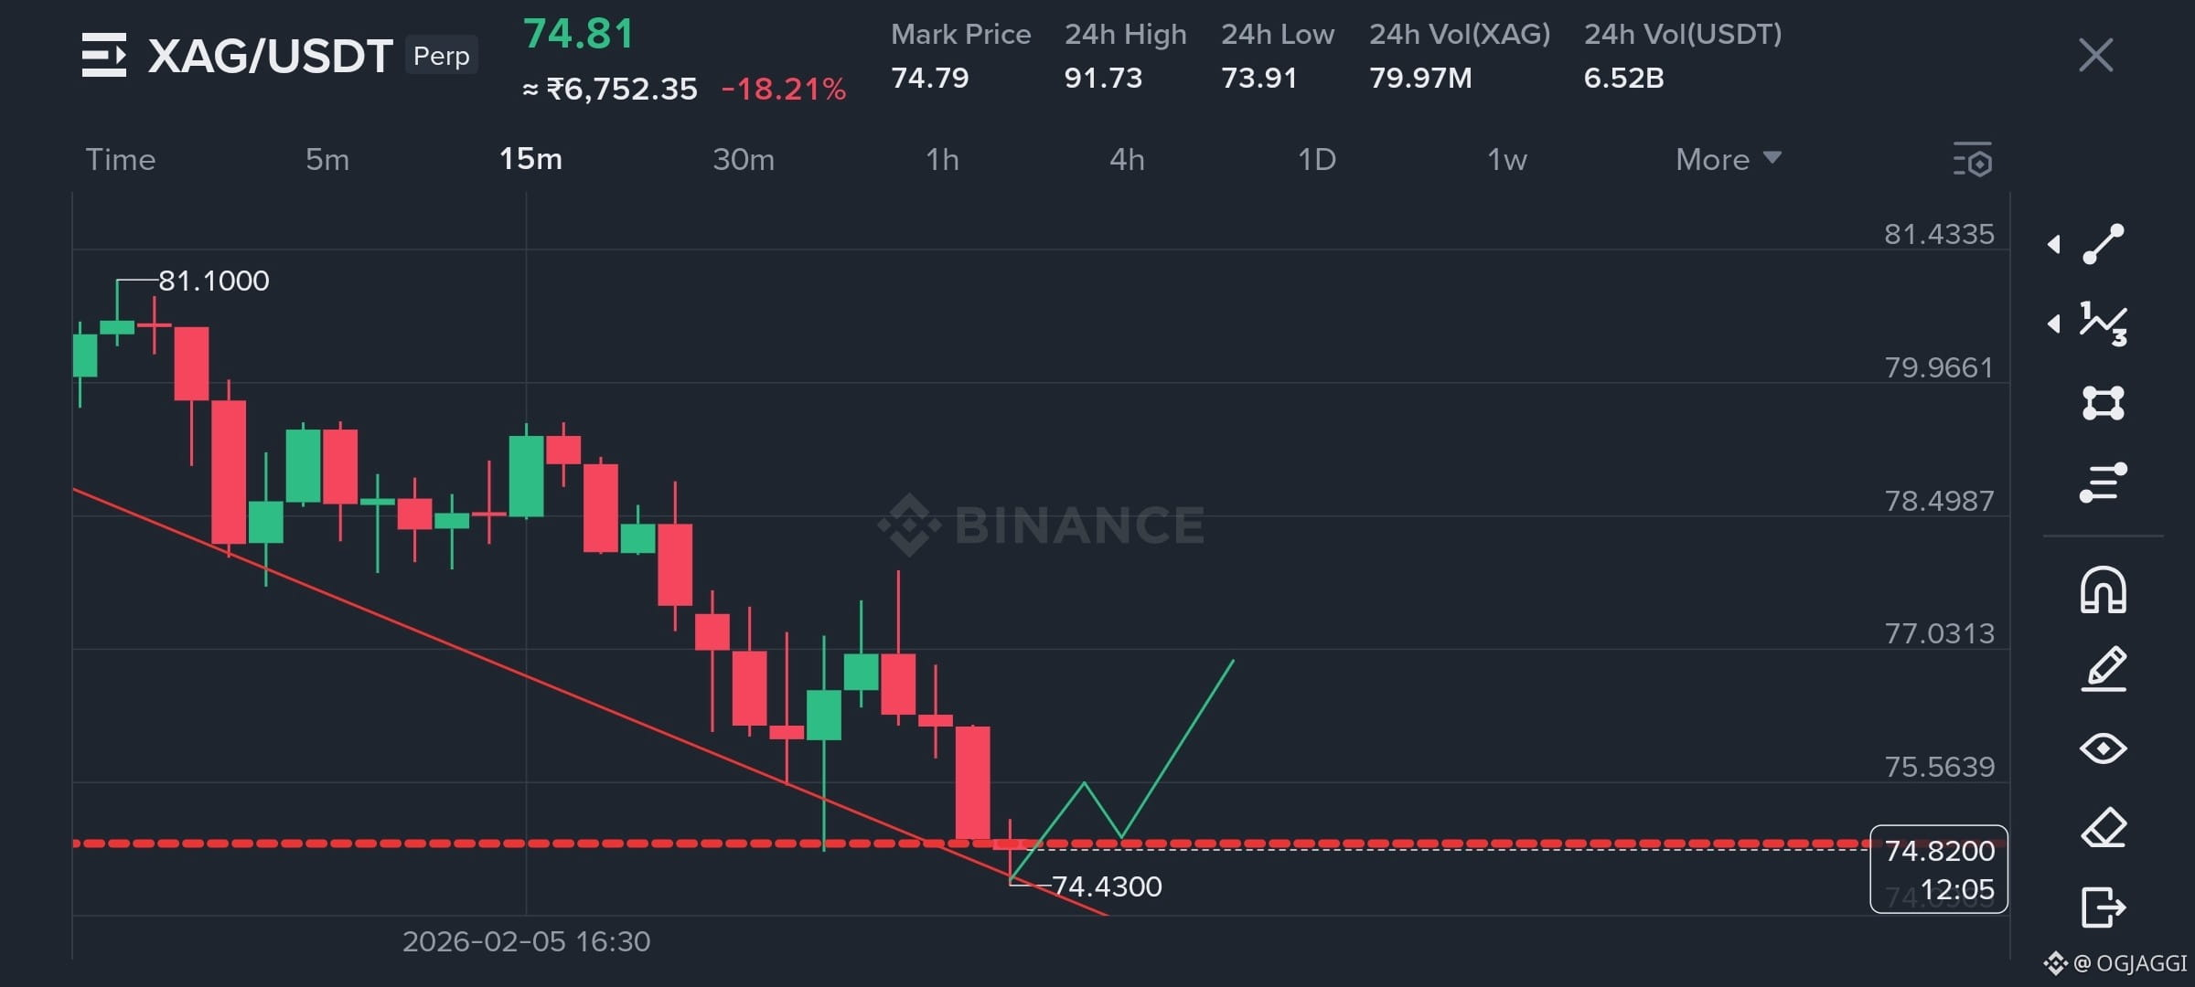
Task: Tap the 79.9661 price axis label
Action: (1939, 368)
